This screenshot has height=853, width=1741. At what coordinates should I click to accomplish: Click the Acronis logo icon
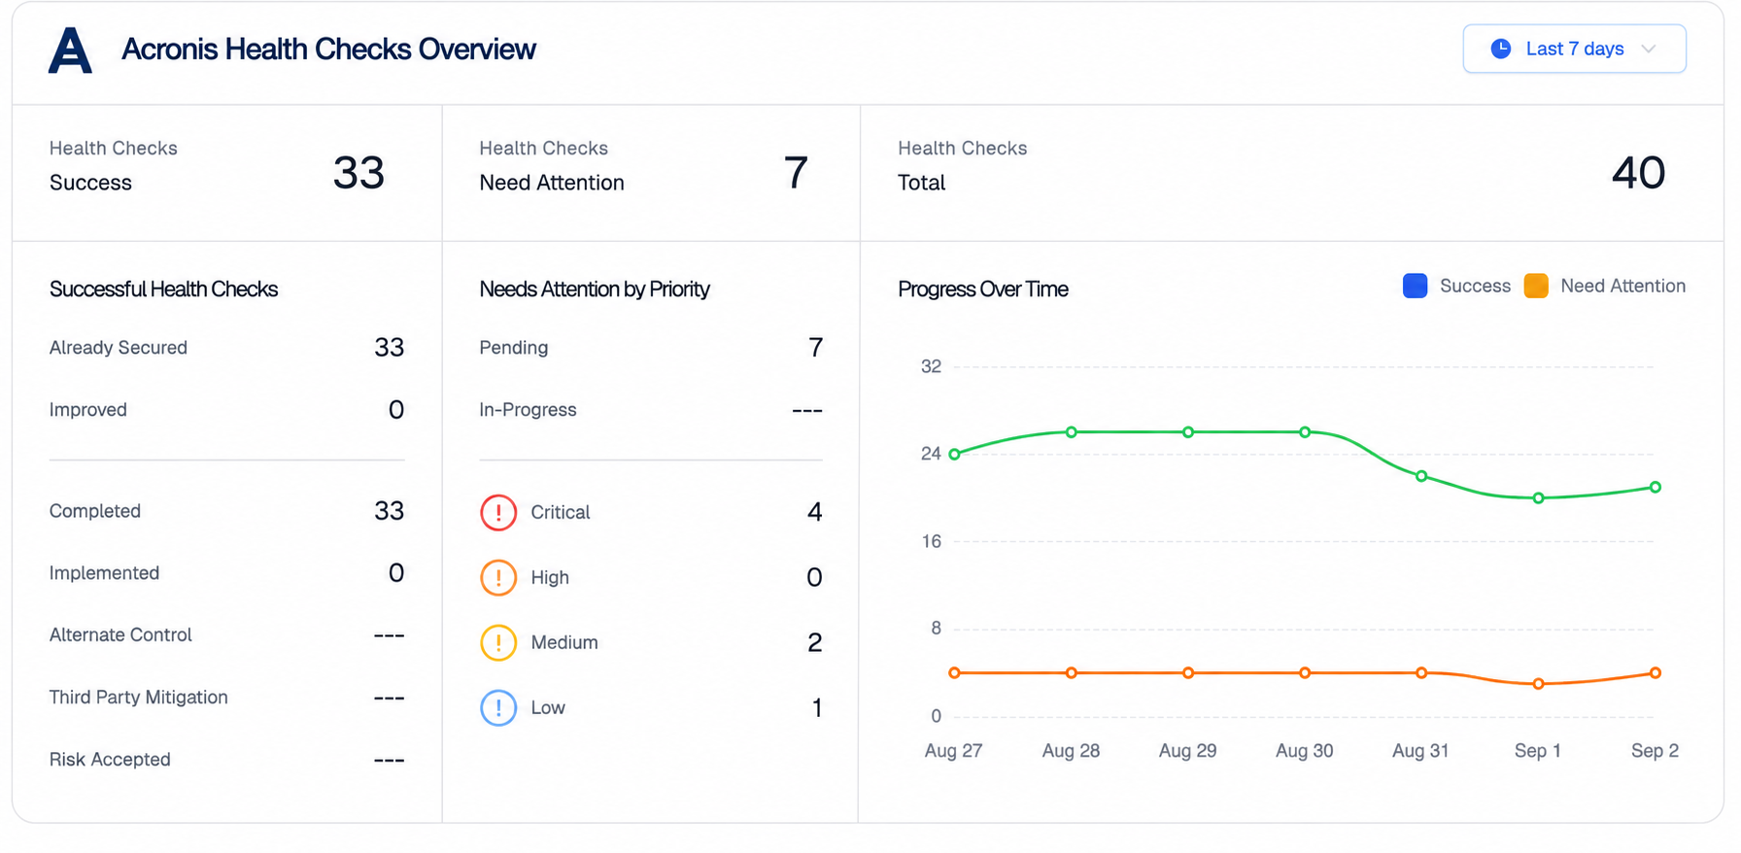(x=70, y=50)
